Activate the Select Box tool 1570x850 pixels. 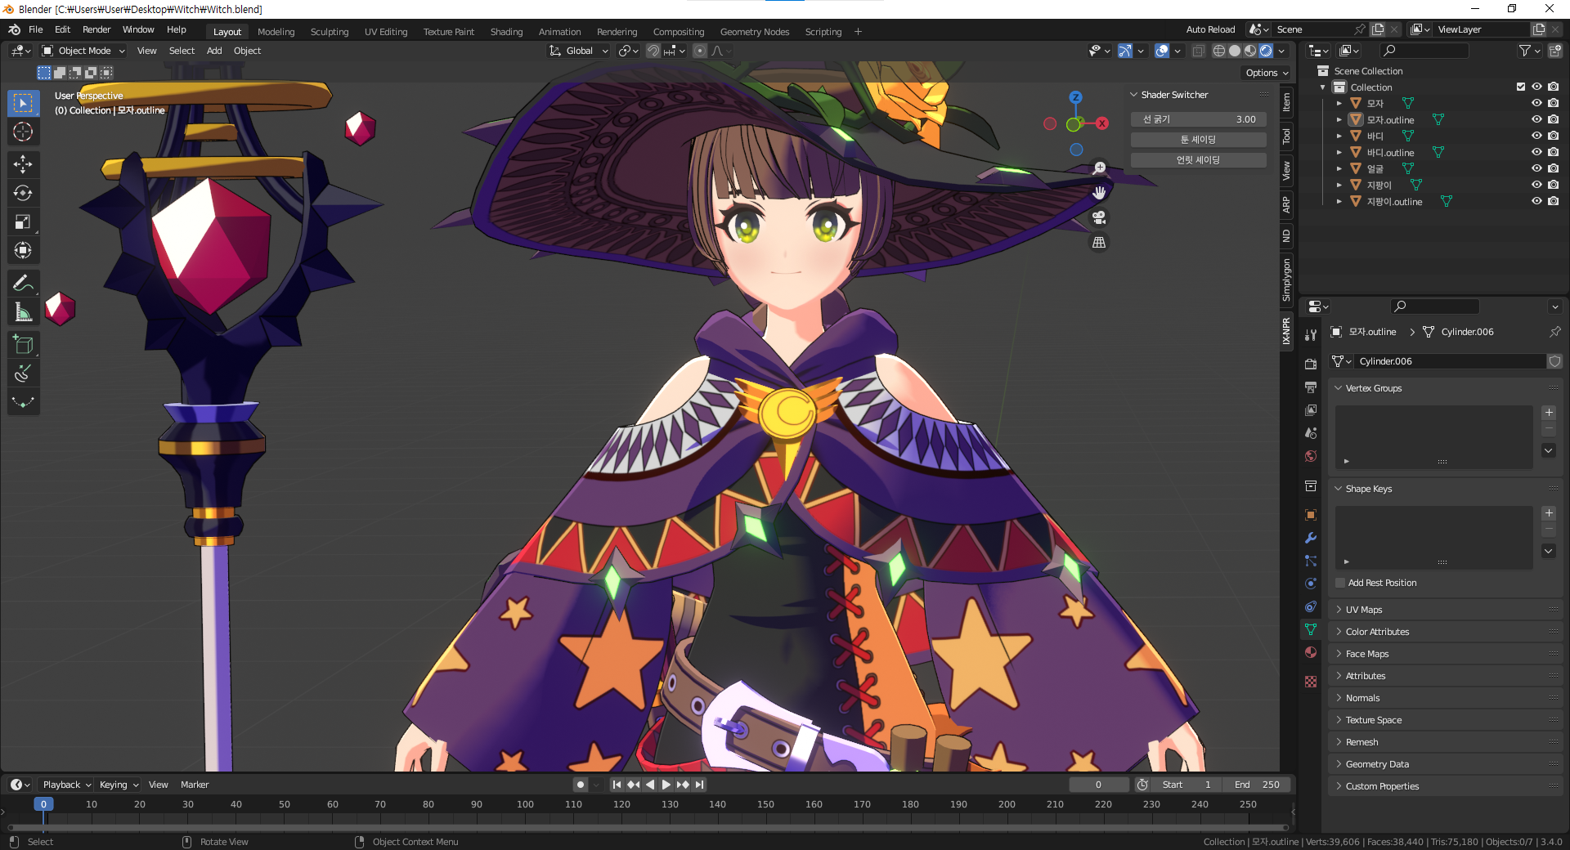click(x=23, y=103)
